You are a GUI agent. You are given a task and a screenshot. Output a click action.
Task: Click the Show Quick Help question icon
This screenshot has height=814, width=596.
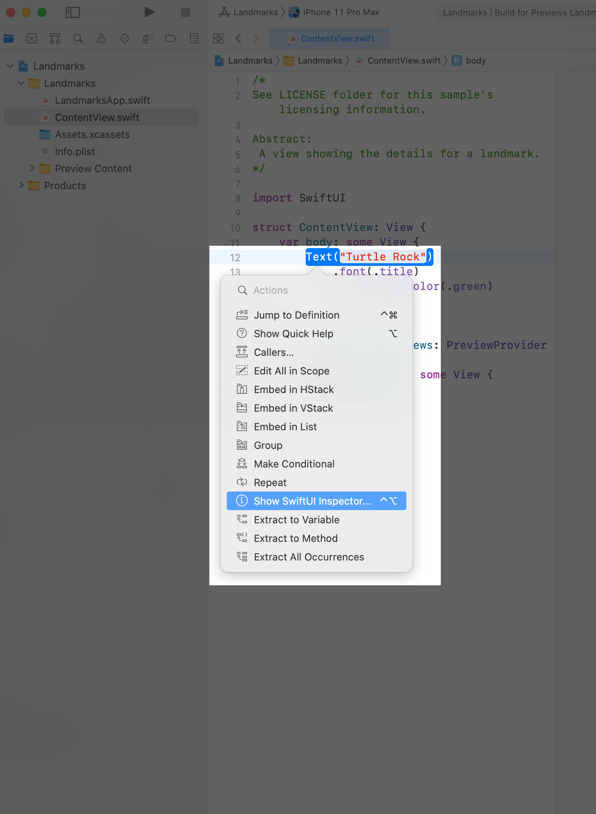coord(242,333)
